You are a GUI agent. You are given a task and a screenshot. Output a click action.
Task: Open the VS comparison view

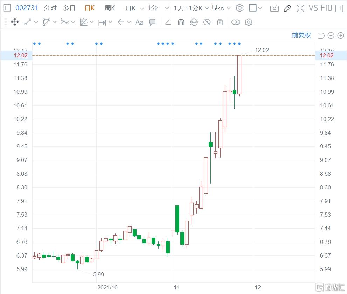click(313, 8)
